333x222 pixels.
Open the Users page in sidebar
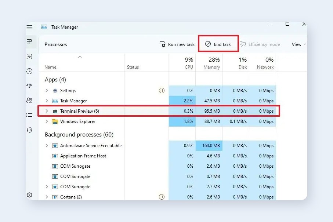[x=29, y=100]
